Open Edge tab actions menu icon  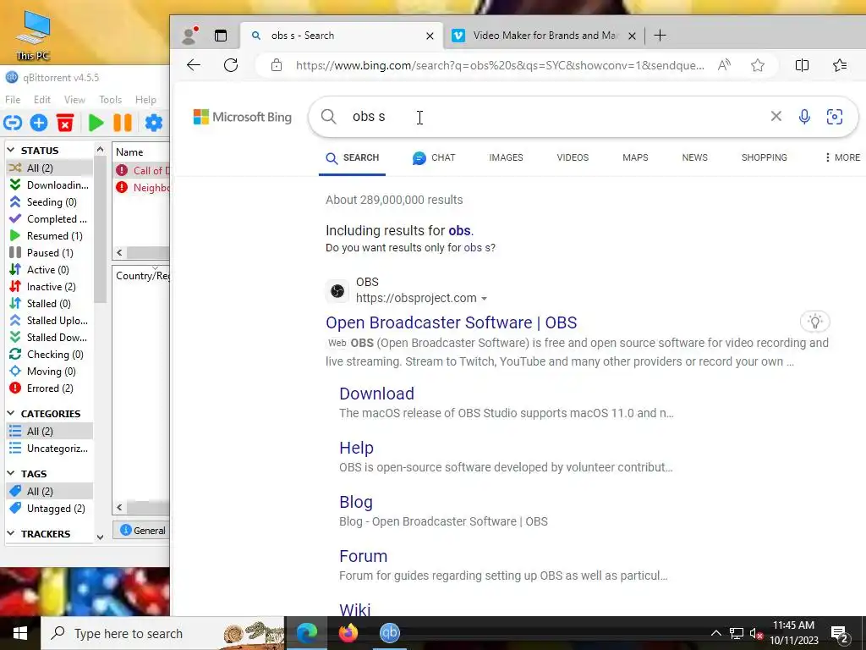[x=221, y=36]
